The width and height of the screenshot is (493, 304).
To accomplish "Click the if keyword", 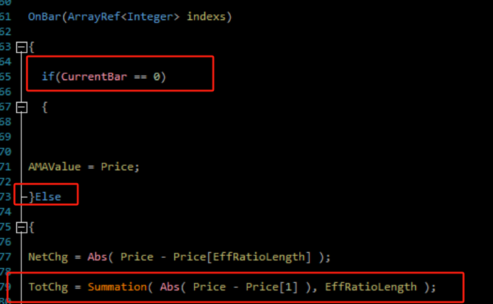I will [x=48, y=77].
